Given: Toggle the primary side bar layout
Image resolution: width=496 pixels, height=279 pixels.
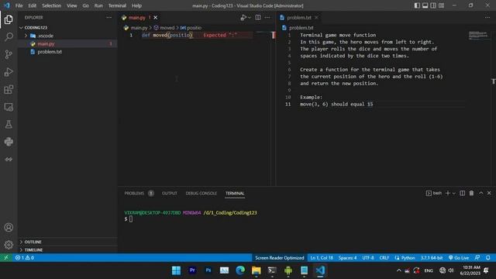Looking at the screenshot, I should [x=417, y=5].
